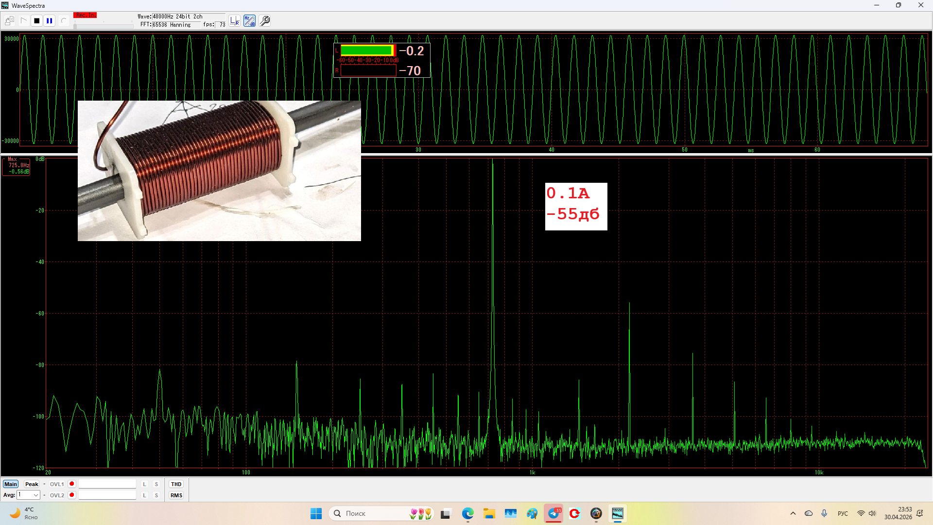Toggle the Peak hold display
The image size is (933, 525).
tap(32, 484)
